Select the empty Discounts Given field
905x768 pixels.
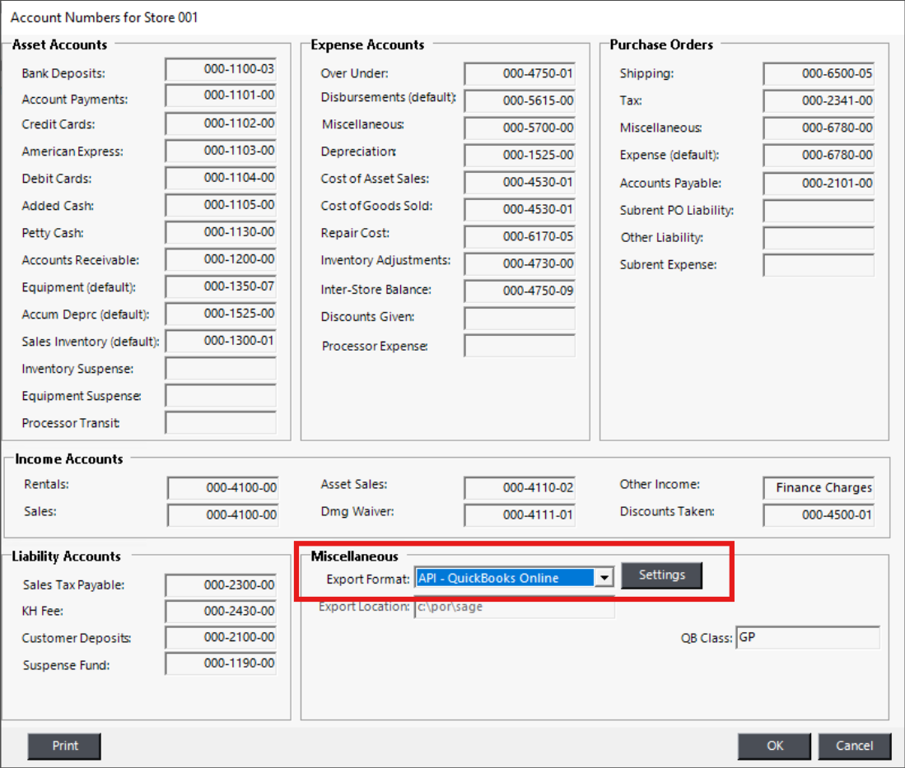pyautogui.click(x=520, y=319)
